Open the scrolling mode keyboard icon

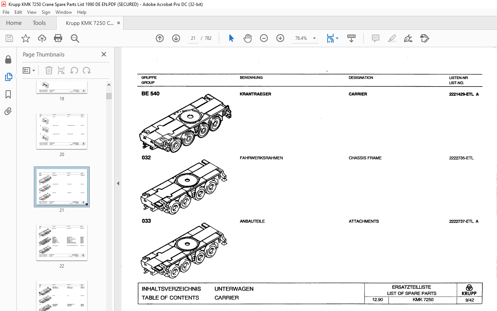[x=351, y=38]
